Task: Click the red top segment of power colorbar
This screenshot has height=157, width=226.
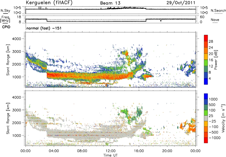Action: click(x=206, y=38)
